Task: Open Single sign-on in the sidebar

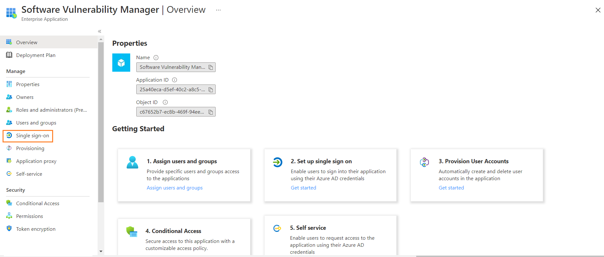Action: (x=32, y=136)
